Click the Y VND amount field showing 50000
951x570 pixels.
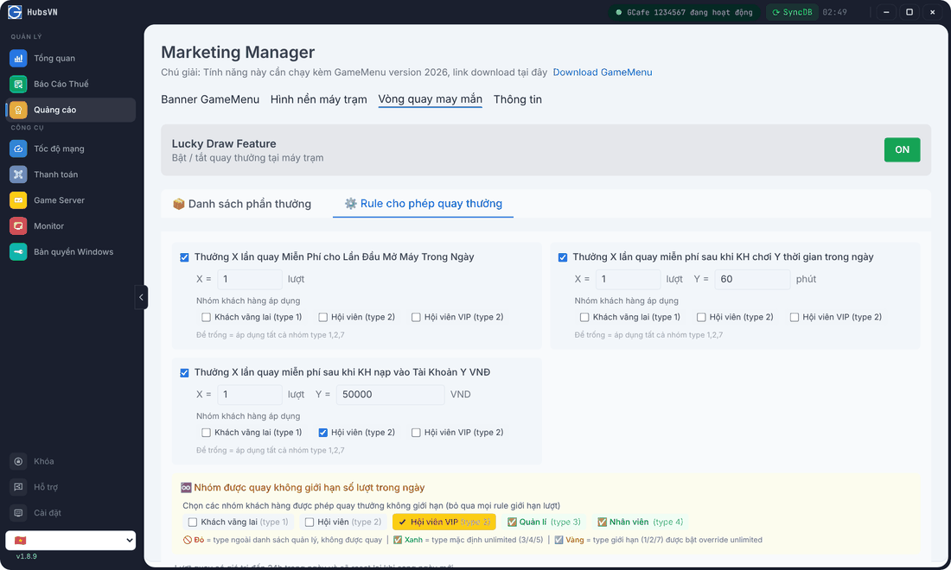(x=390, y=395)
